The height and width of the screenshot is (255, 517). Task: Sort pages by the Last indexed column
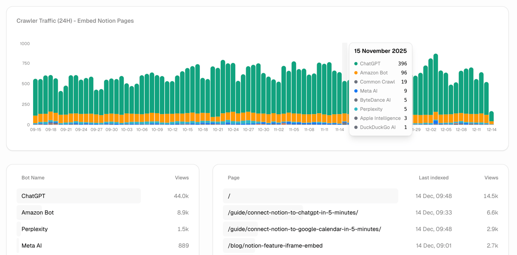[433, 177]
